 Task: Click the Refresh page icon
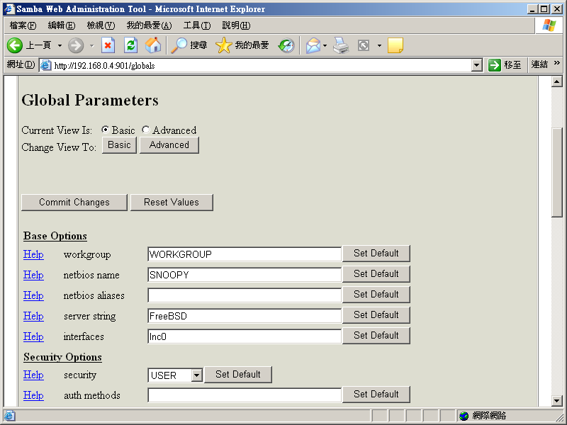(x=130, y=45)
